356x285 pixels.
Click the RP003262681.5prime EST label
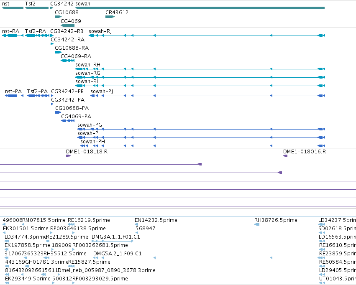pos(100,245)
